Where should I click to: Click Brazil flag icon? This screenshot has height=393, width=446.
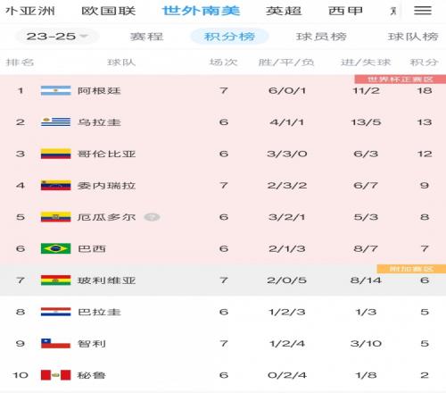click(x=56, y=248)
